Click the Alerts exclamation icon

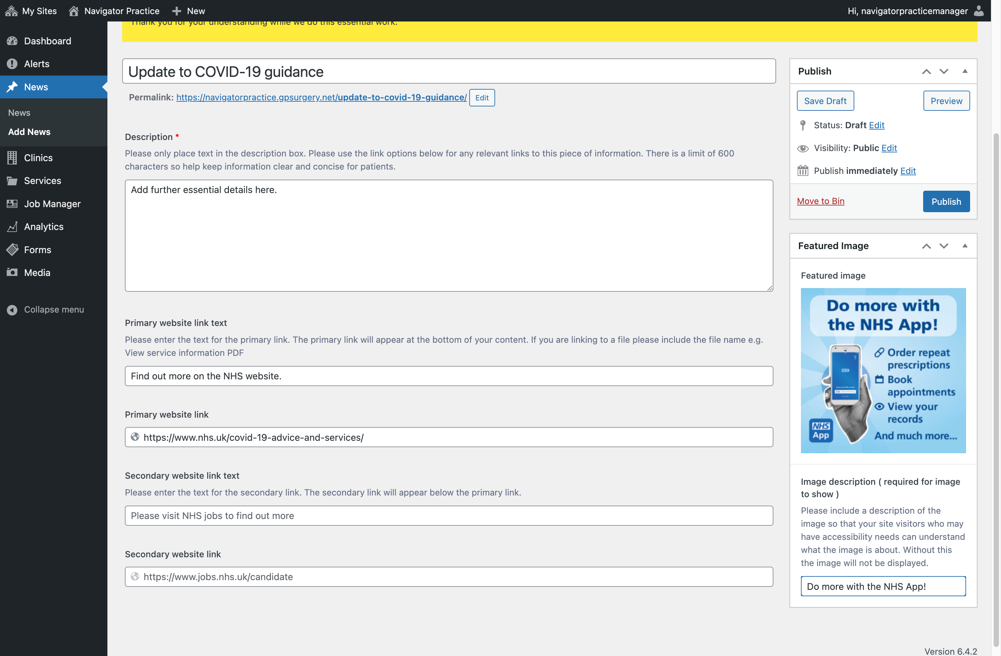pyautogui.click(x=12, y=64)
